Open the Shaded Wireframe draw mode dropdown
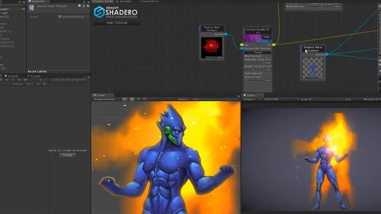This screenshot has width=381, height=214. [x=106, y=99]
